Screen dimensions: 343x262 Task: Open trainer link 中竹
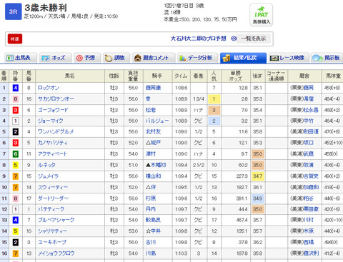[308, 121]
